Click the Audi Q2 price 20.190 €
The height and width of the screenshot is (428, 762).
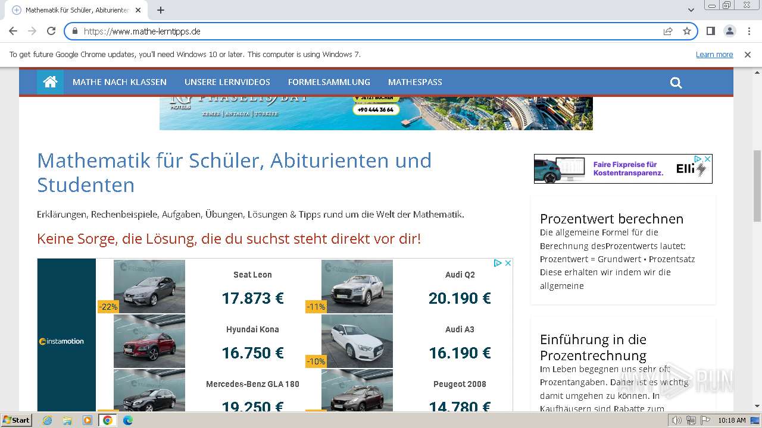(x=460, y=298)
